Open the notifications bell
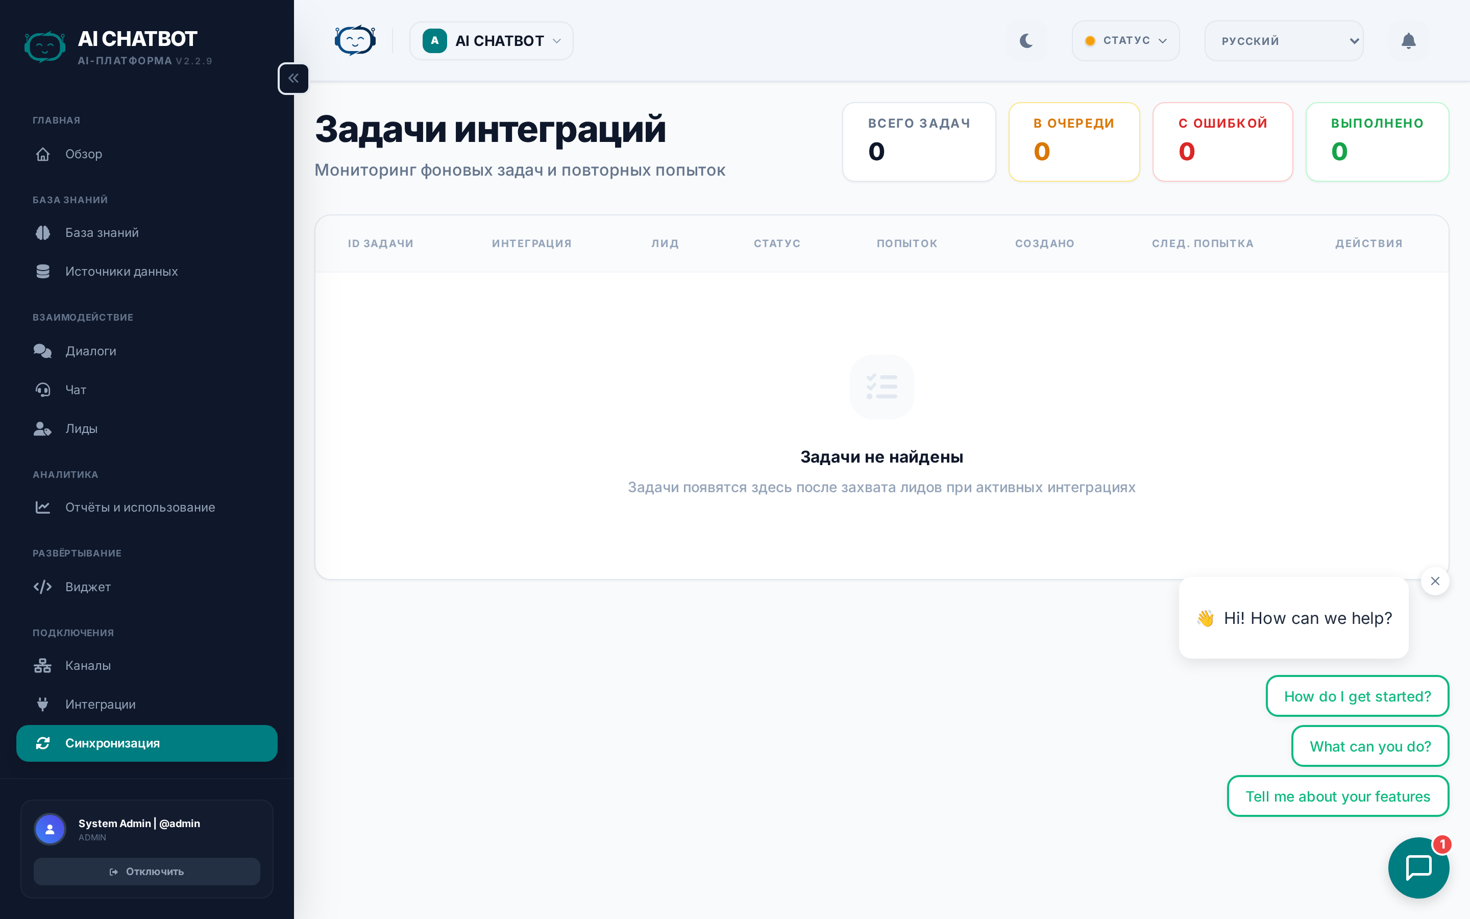 [1408, 41]
